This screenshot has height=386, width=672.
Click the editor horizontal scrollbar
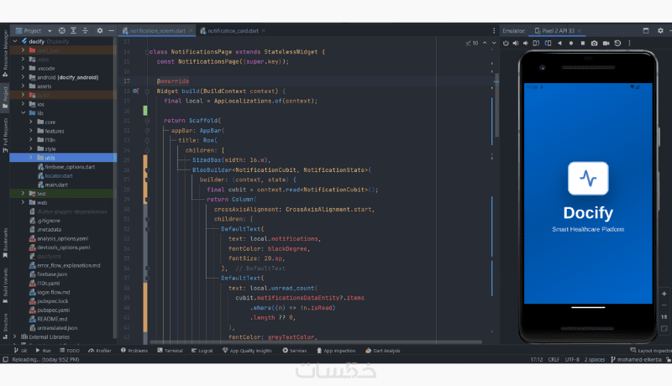coord(316,342)
